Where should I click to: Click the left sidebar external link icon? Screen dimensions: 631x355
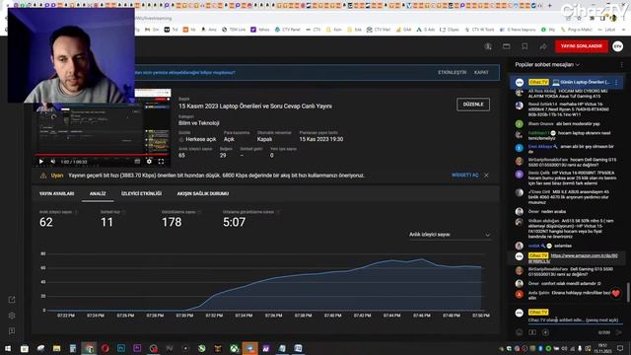[12, 300]
